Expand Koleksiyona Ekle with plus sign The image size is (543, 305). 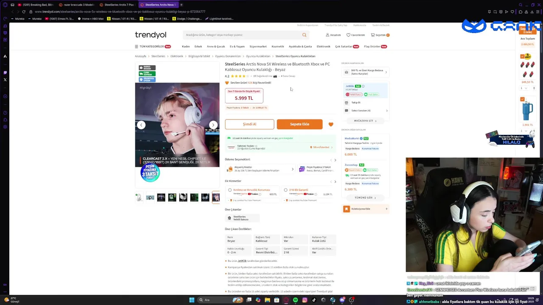tap(386, 209)
